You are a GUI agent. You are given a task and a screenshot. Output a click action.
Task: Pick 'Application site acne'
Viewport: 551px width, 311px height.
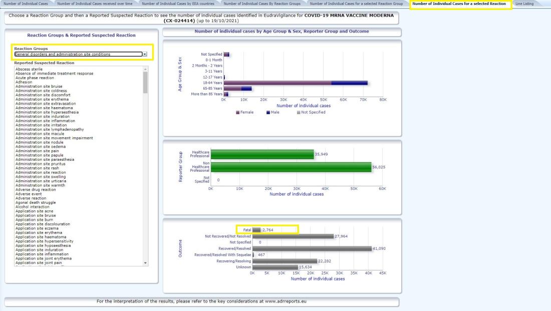34,211
